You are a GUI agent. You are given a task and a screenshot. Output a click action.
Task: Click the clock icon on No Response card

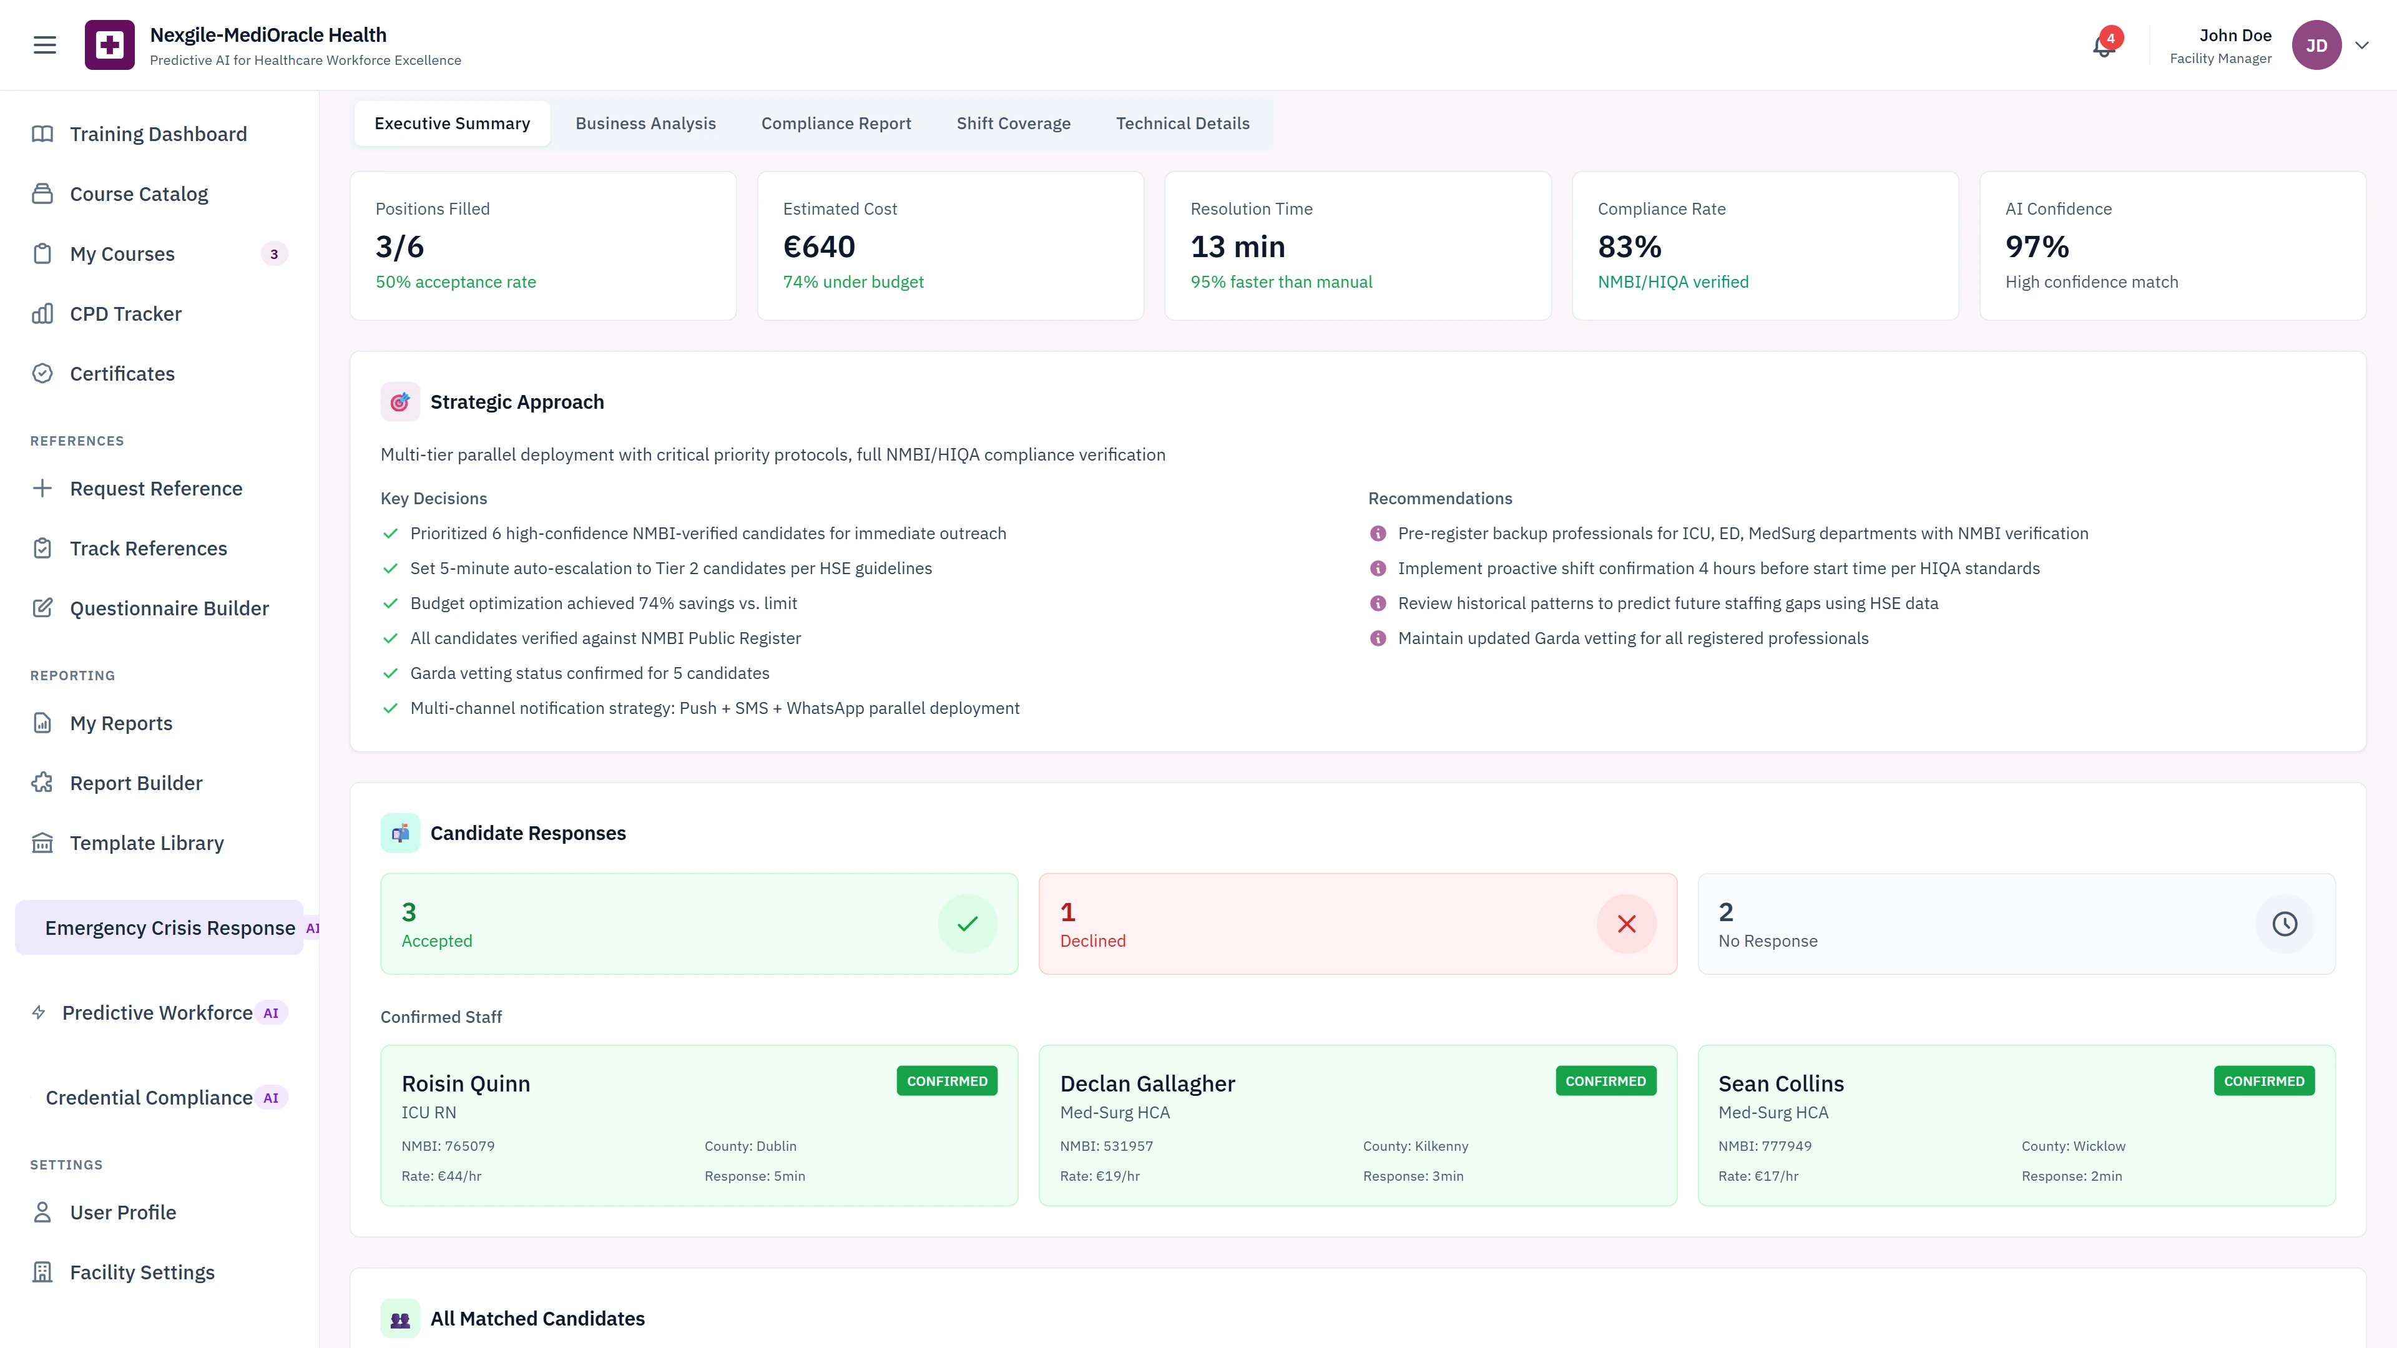coord(2285,923)
